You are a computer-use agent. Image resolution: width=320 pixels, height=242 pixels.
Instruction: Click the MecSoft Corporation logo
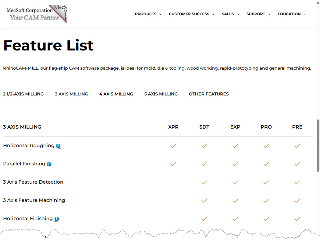pyautogui.click(x=37, y=14)
